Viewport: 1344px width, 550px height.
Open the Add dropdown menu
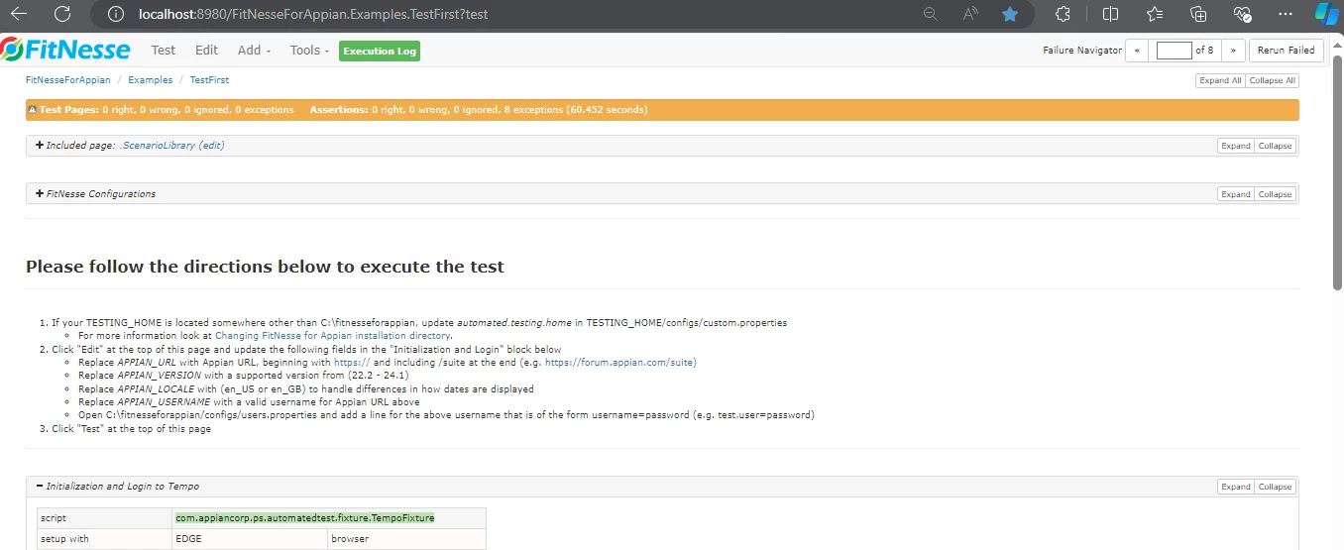(254, 51)
